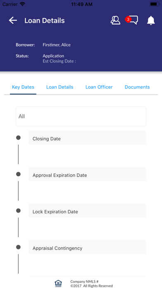Switch to the Loan Details tab
The height and width of the screenshot is (288, 162).
pyautogui.click(x=60, y=87)
